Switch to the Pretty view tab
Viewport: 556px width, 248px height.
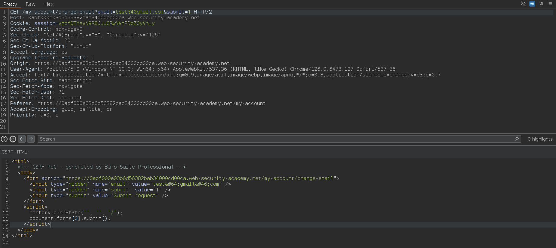click(x=10, y=4)
